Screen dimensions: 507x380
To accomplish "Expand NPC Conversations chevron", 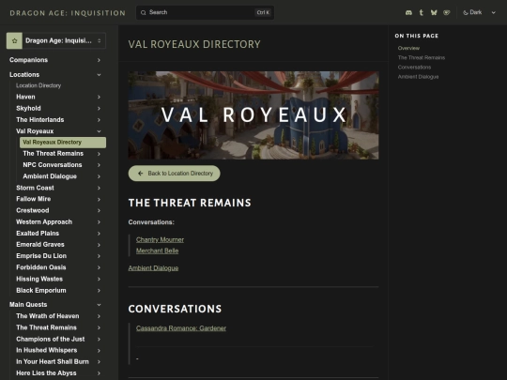I will 99,165.
